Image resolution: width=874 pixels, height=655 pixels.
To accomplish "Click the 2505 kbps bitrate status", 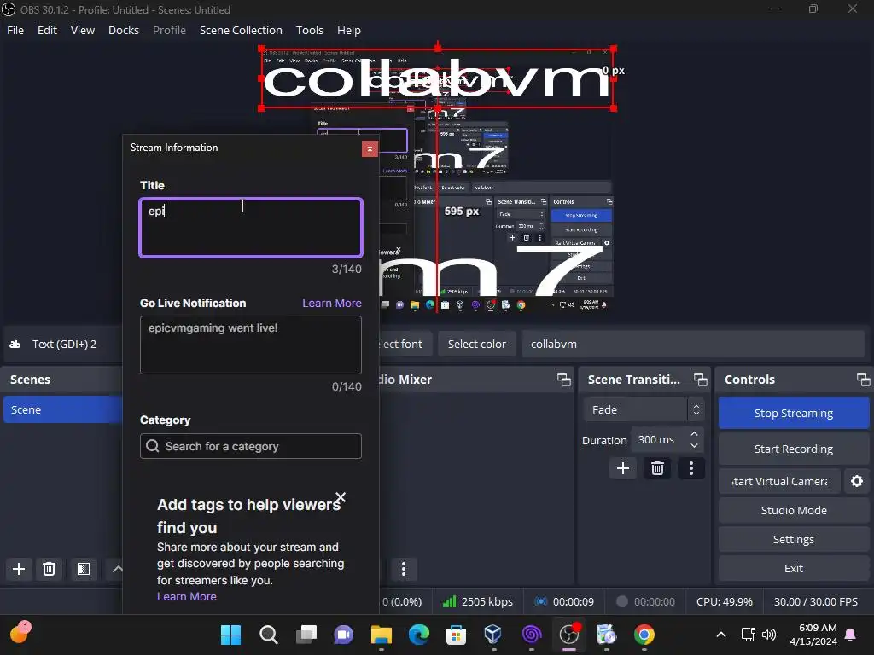I will point(478,602).
